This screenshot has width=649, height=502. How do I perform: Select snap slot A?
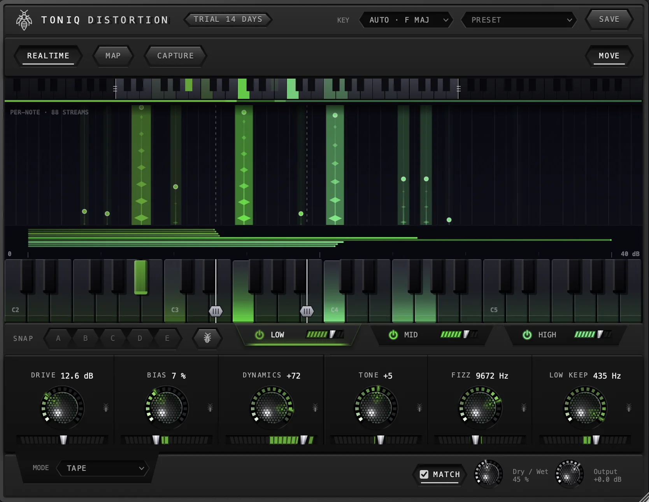click(58, 338)
